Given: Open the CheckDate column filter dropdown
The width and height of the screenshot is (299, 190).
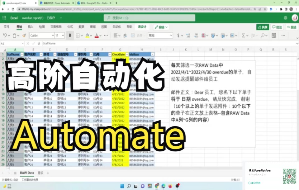Looking at the screenshot, I should pos(127,55).
